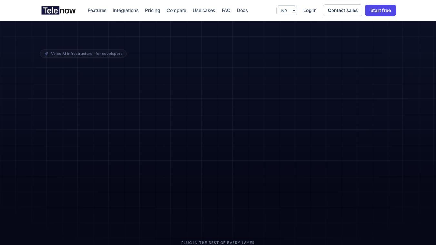
Task: Open the INR currency selector
Action: coord(287,11)
